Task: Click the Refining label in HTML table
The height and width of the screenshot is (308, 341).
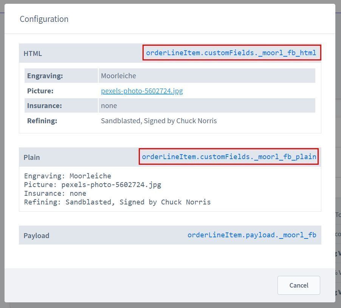Action: tap(42, 121)
